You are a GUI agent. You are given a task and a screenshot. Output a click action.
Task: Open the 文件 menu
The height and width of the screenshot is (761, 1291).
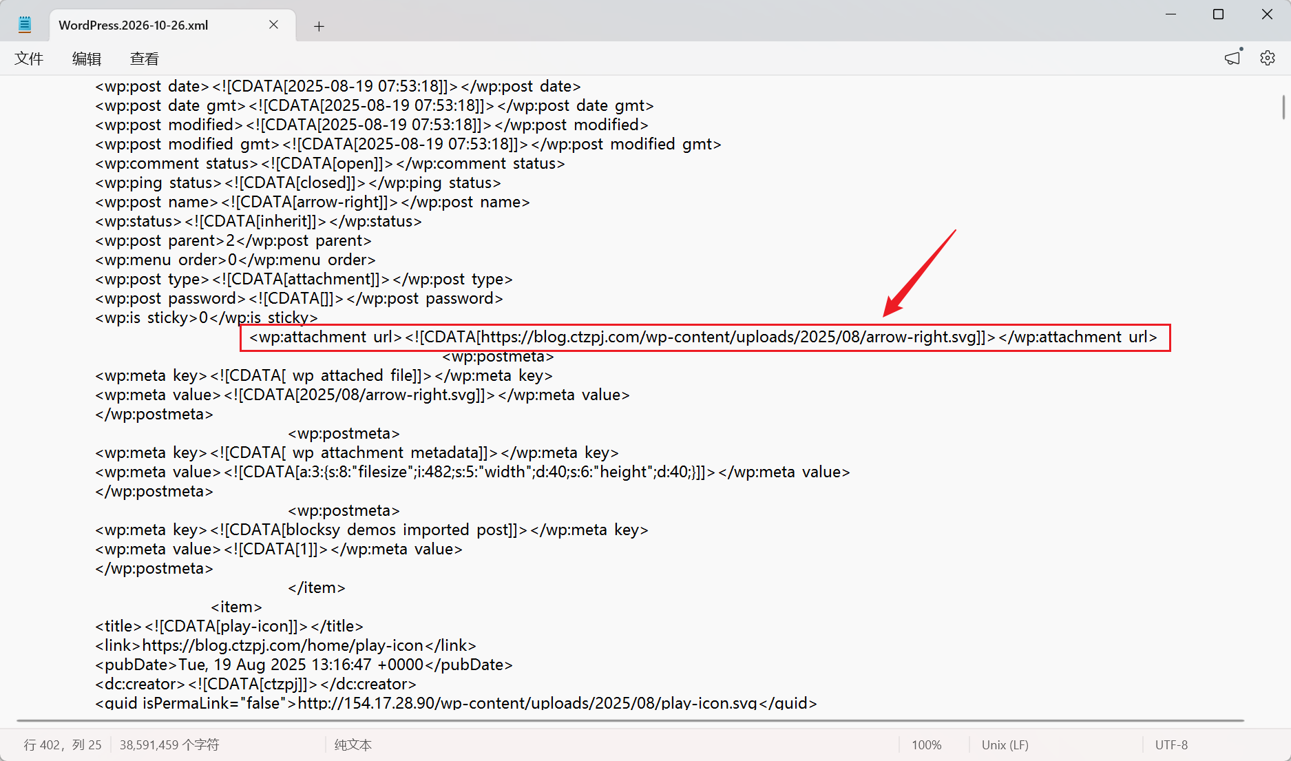(x=29, y=59)
